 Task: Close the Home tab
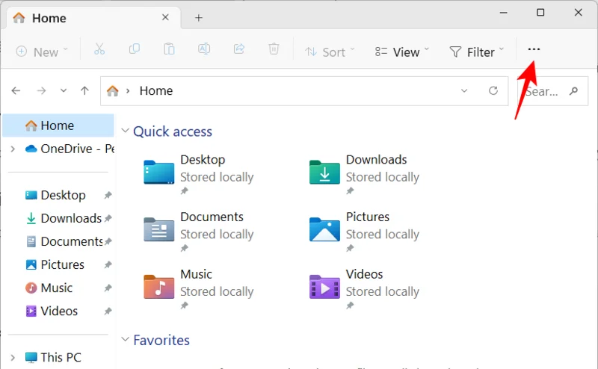pos(165,17)
